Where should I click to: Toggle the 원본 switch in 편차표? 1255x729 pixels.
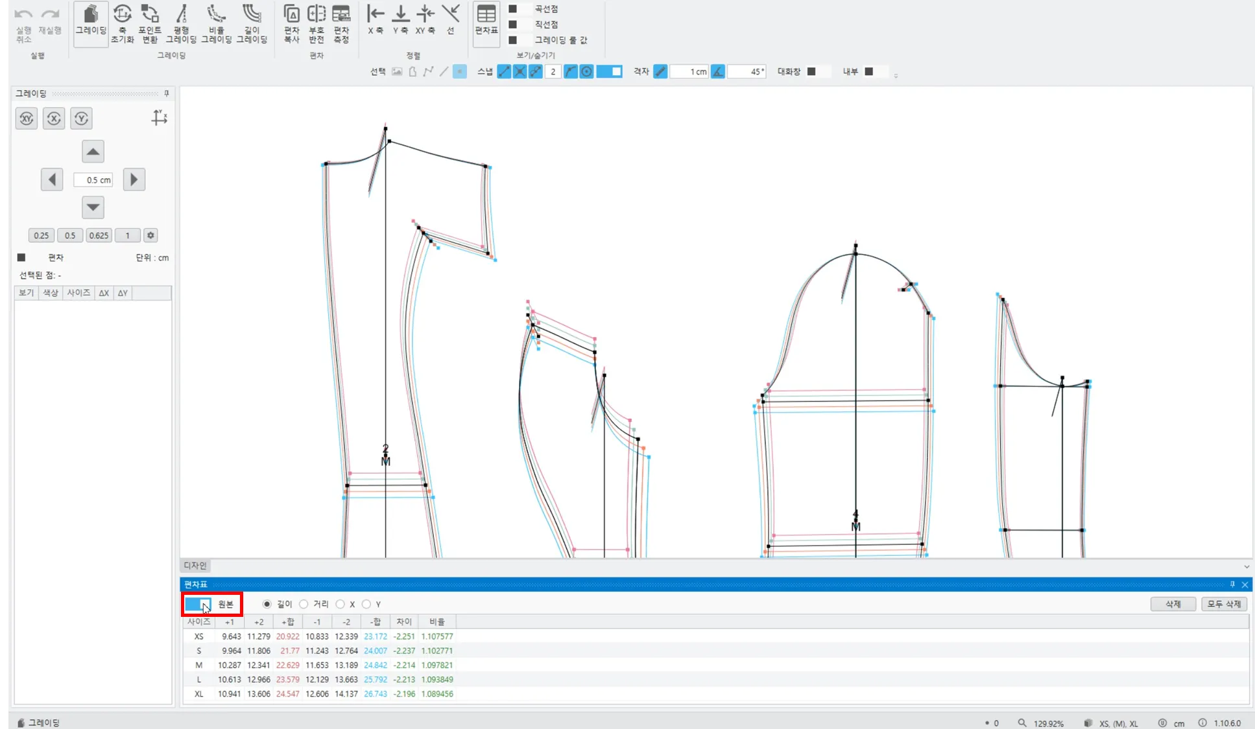[198, 604]
